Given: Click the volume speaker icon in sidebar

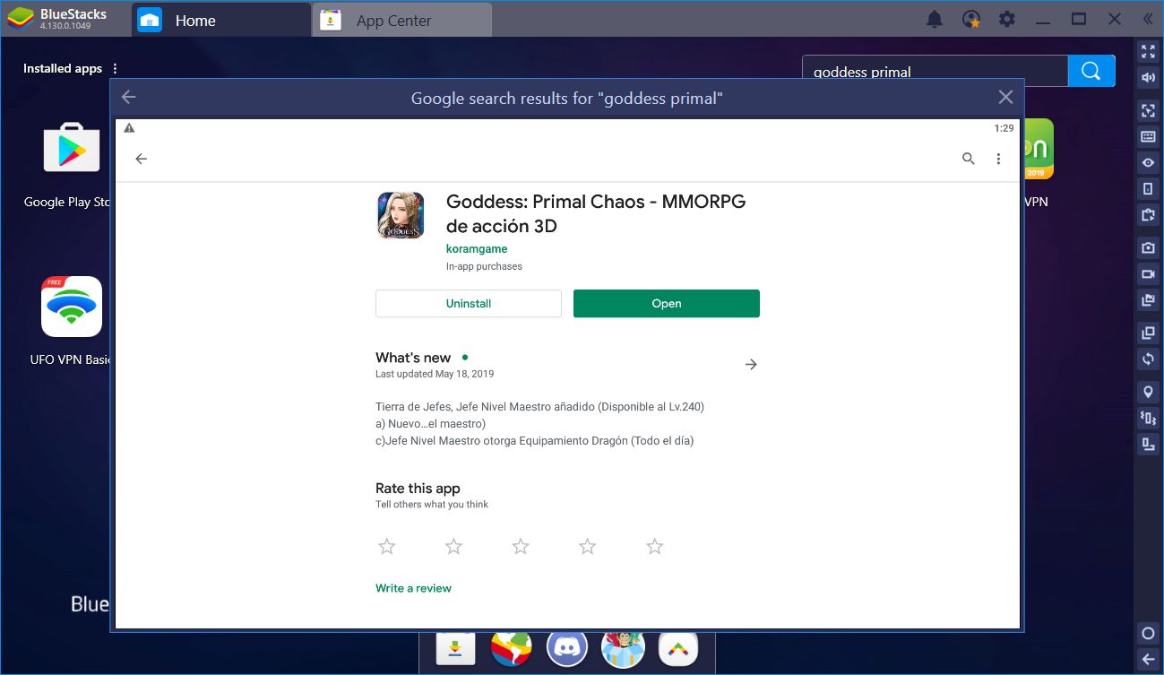Looking at the screenshot, I should pyautogui.click(x=1148, y=78).
